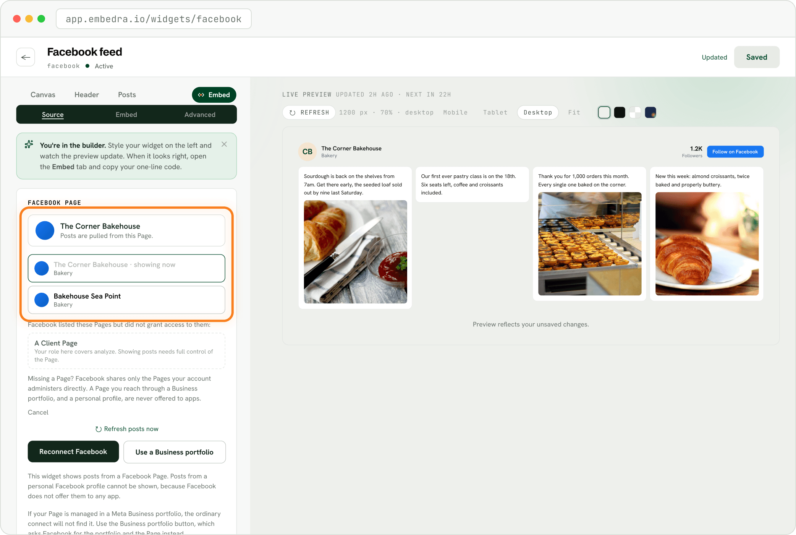Click Reconnect Facebook
The image size is (796, 535).
73,452
